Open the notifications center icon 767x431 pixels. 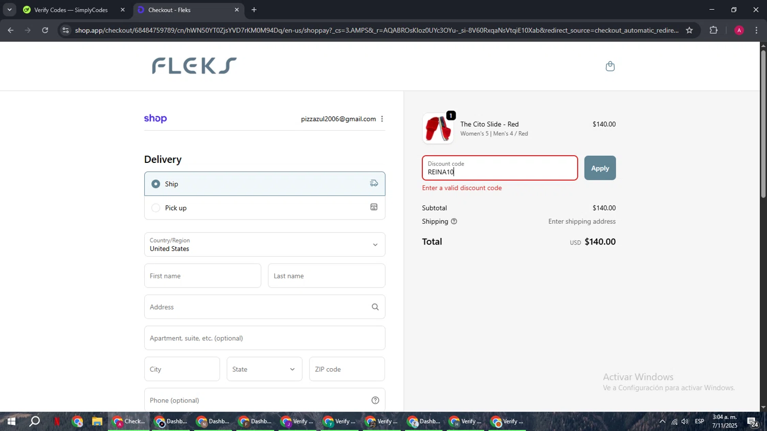tap(753, 422)
